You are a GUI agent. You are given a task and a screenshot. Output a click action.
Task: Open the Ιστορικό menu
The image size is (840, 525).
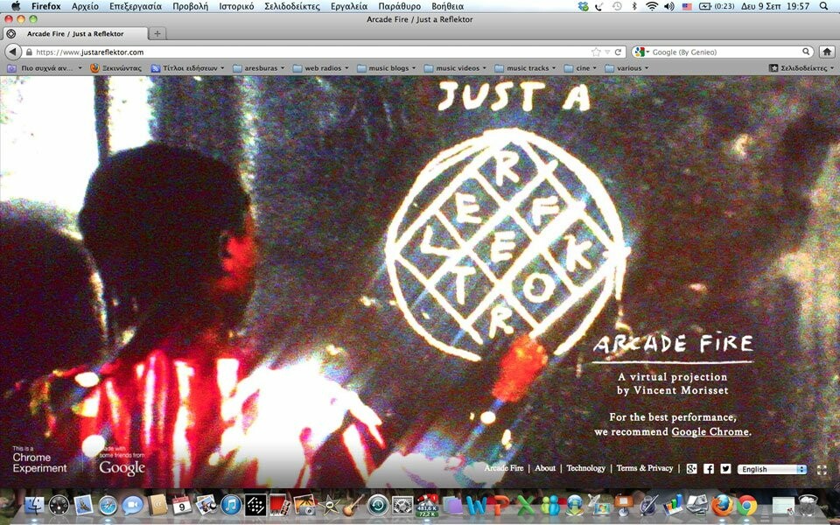236,6
